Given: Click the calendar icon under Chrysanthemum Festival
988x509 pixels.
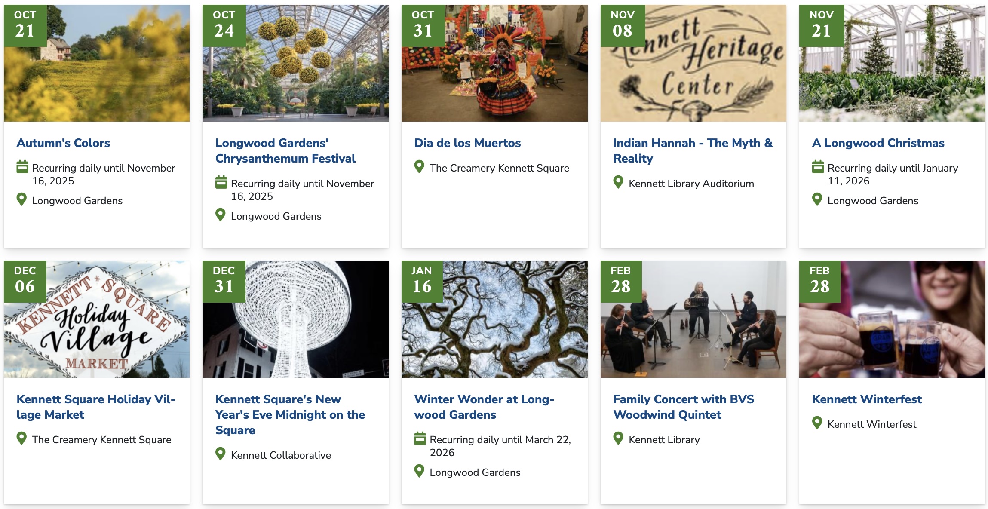Looking at the screenshot, I should pos(221,182).
